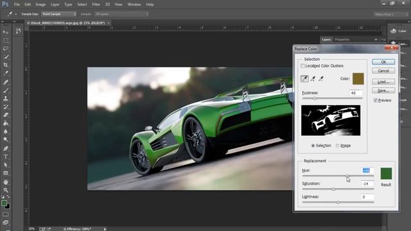The image size is (411, 231).
Task: Open the tool preset picker arrow
Action: click(x=15, y=14)
